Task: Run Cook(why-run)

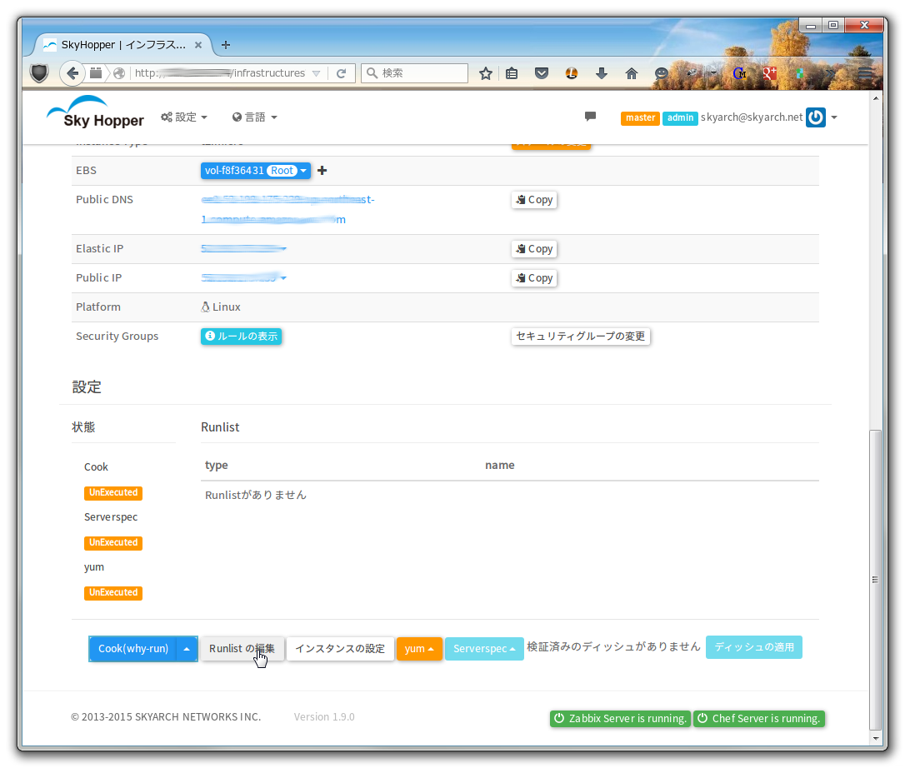Action: [x=133, y=649]
